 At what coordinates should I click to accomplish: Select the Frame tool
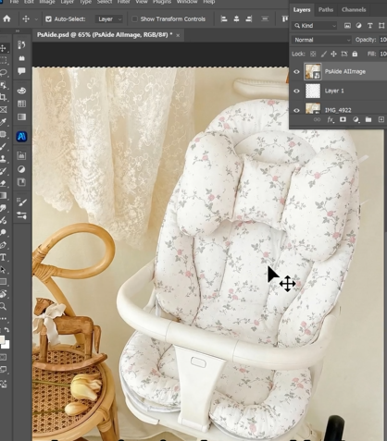(x=3, y=110)
